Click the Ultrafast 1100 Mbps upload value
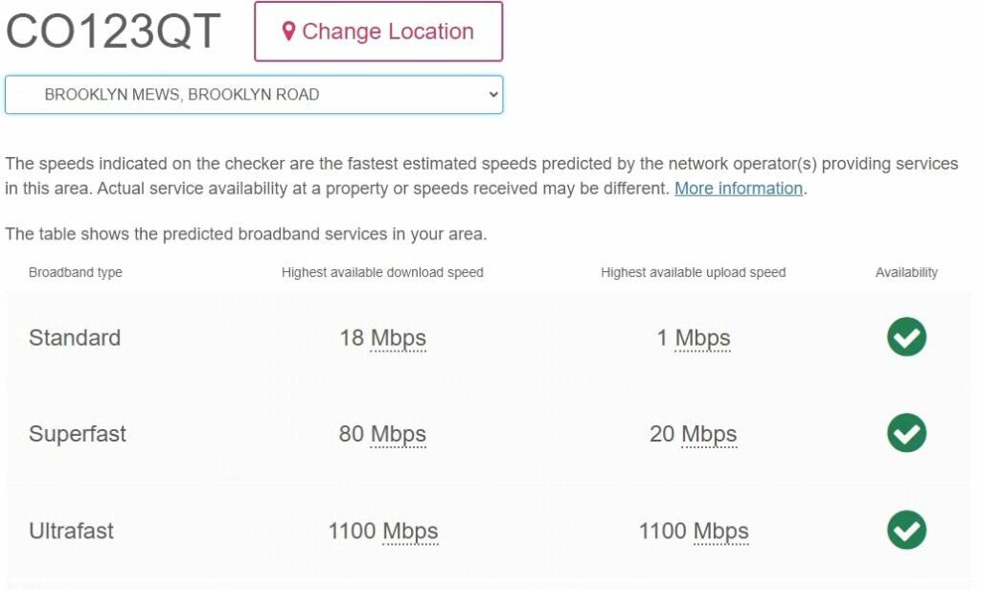 point(693,531)
